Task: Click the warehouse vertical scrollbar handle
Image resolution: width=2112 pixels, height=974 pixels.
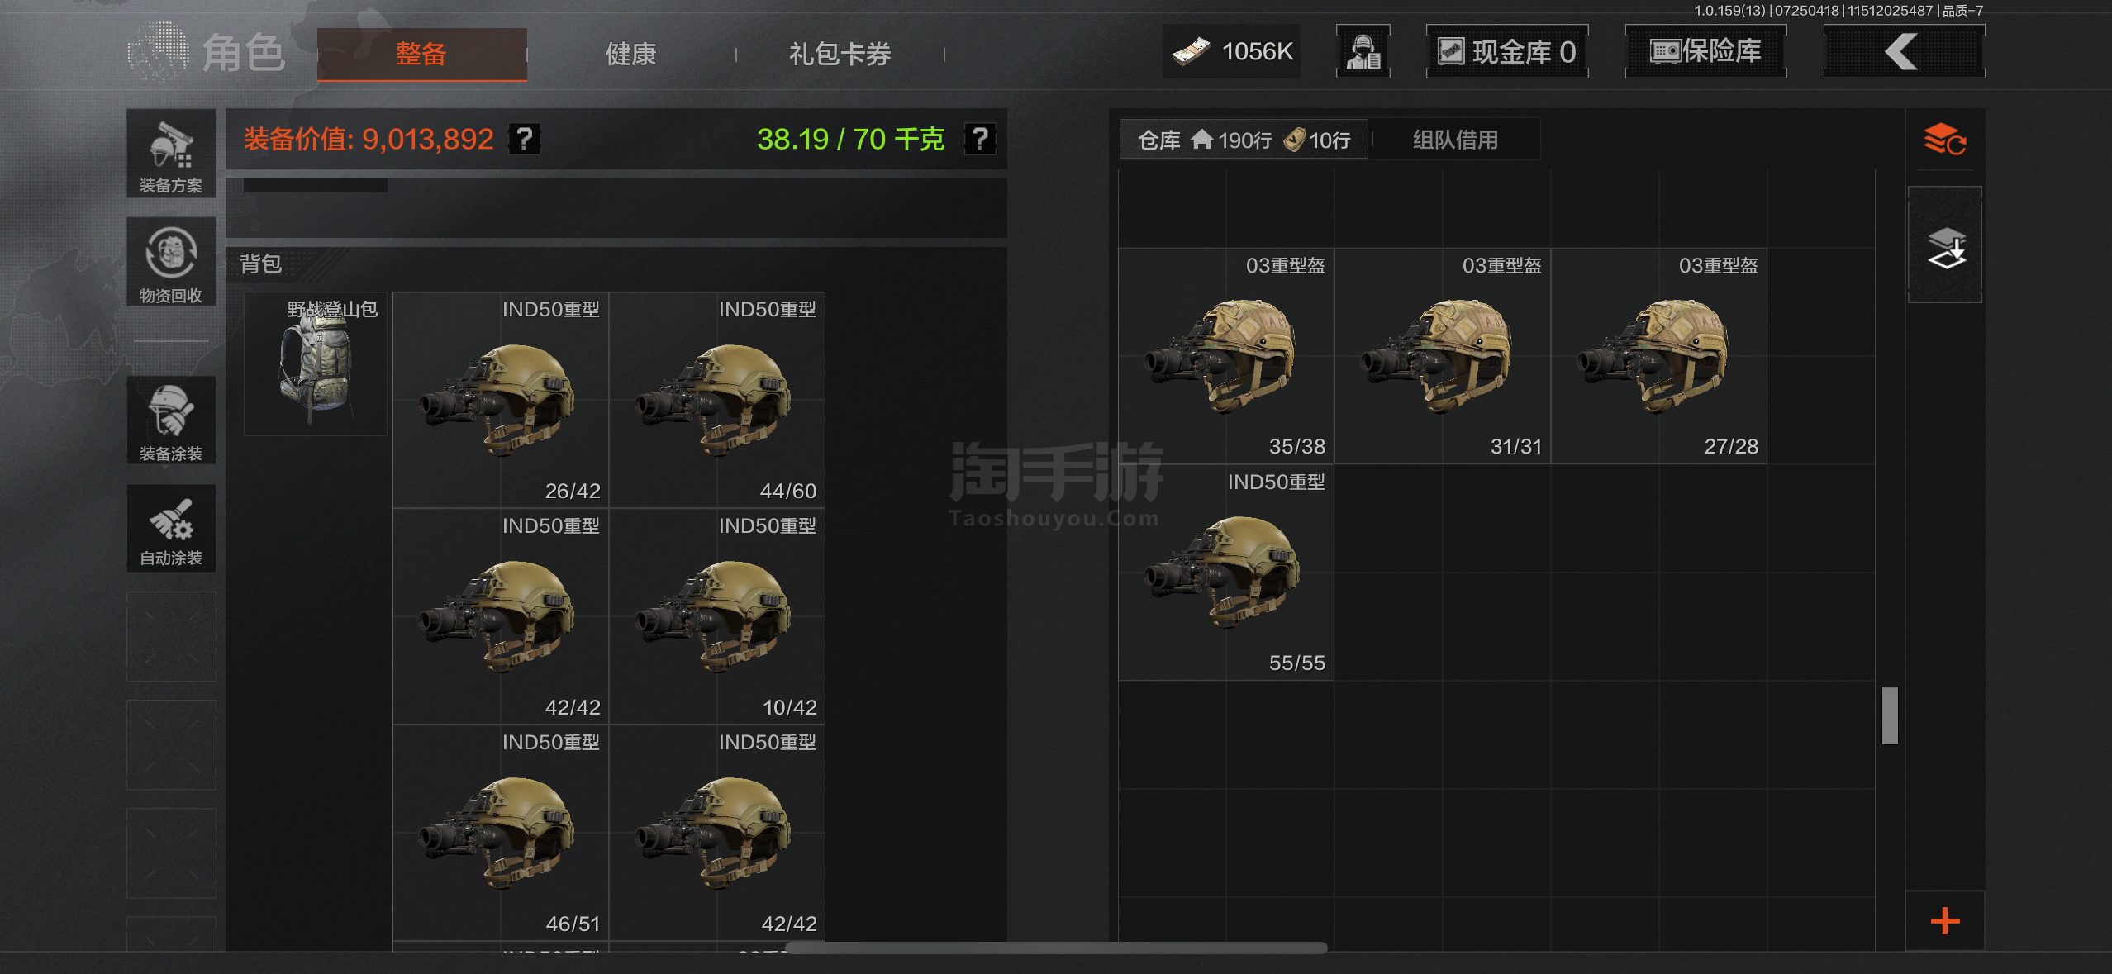Action: click(1890, 715)
